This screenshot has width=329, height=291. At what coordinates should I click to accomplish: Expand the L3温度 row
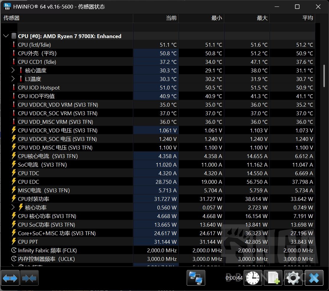13,79
